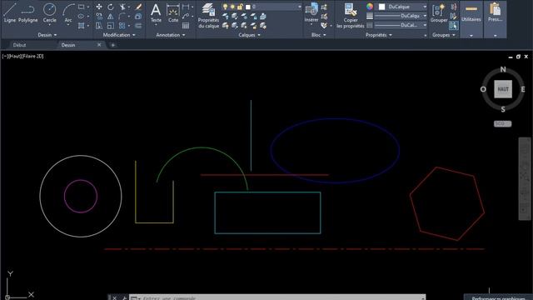Activate the Cercle tool

pos(50,13)
